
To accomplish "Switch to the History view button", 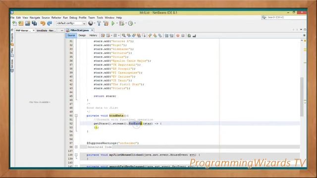I will click(93, 35).
